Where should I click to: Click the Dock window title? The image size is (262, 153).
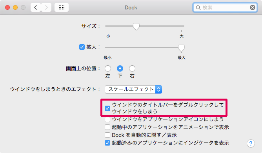[131, 8]
